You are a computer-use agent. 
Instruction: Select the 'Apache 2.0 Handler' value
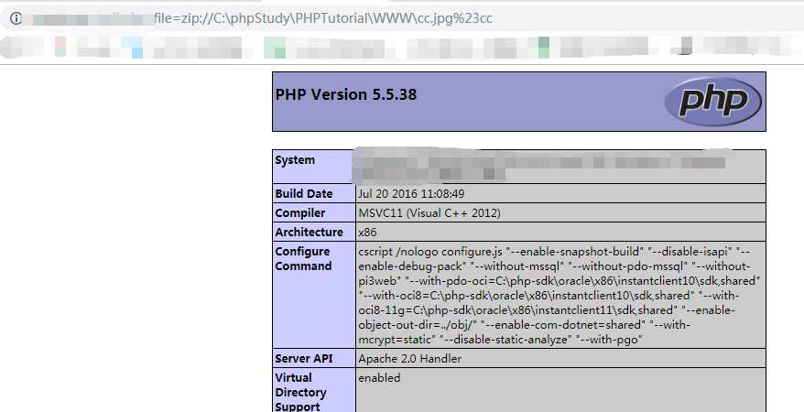(x=409, y=359)
